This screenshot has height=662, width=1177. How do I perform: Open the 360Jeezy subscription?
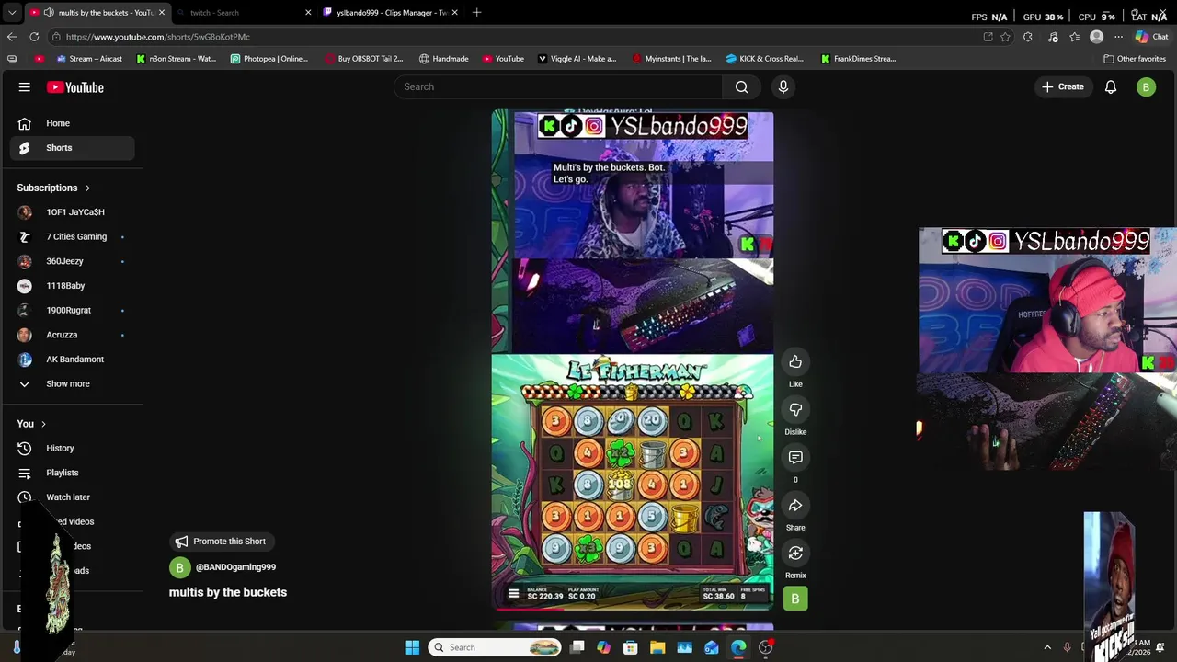coord(73,261)
